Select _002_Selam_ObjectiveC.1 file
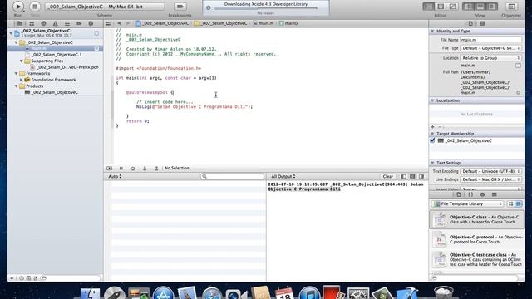 57,55
